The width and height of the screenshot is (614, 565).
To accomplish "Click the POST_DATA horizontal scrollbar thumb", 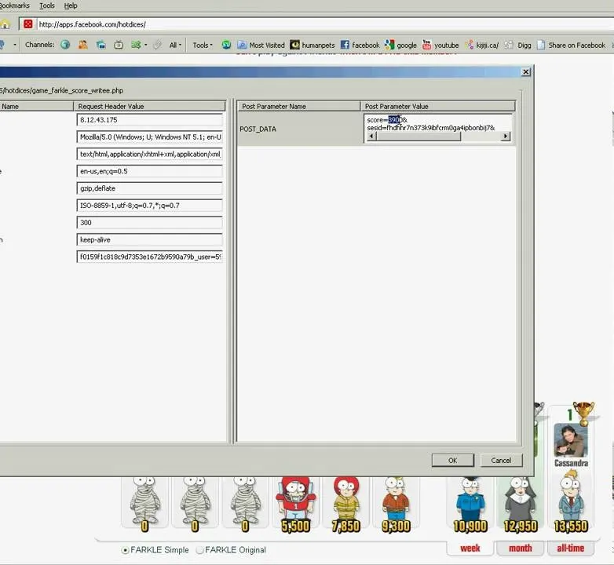I will click(418, 137).
